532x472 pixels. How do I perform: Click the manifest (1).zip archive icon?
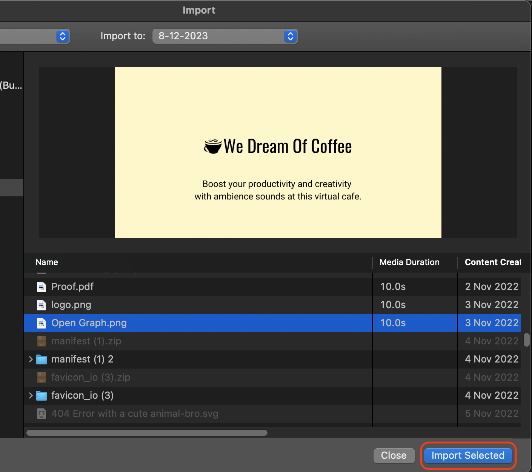click(41, 341)
